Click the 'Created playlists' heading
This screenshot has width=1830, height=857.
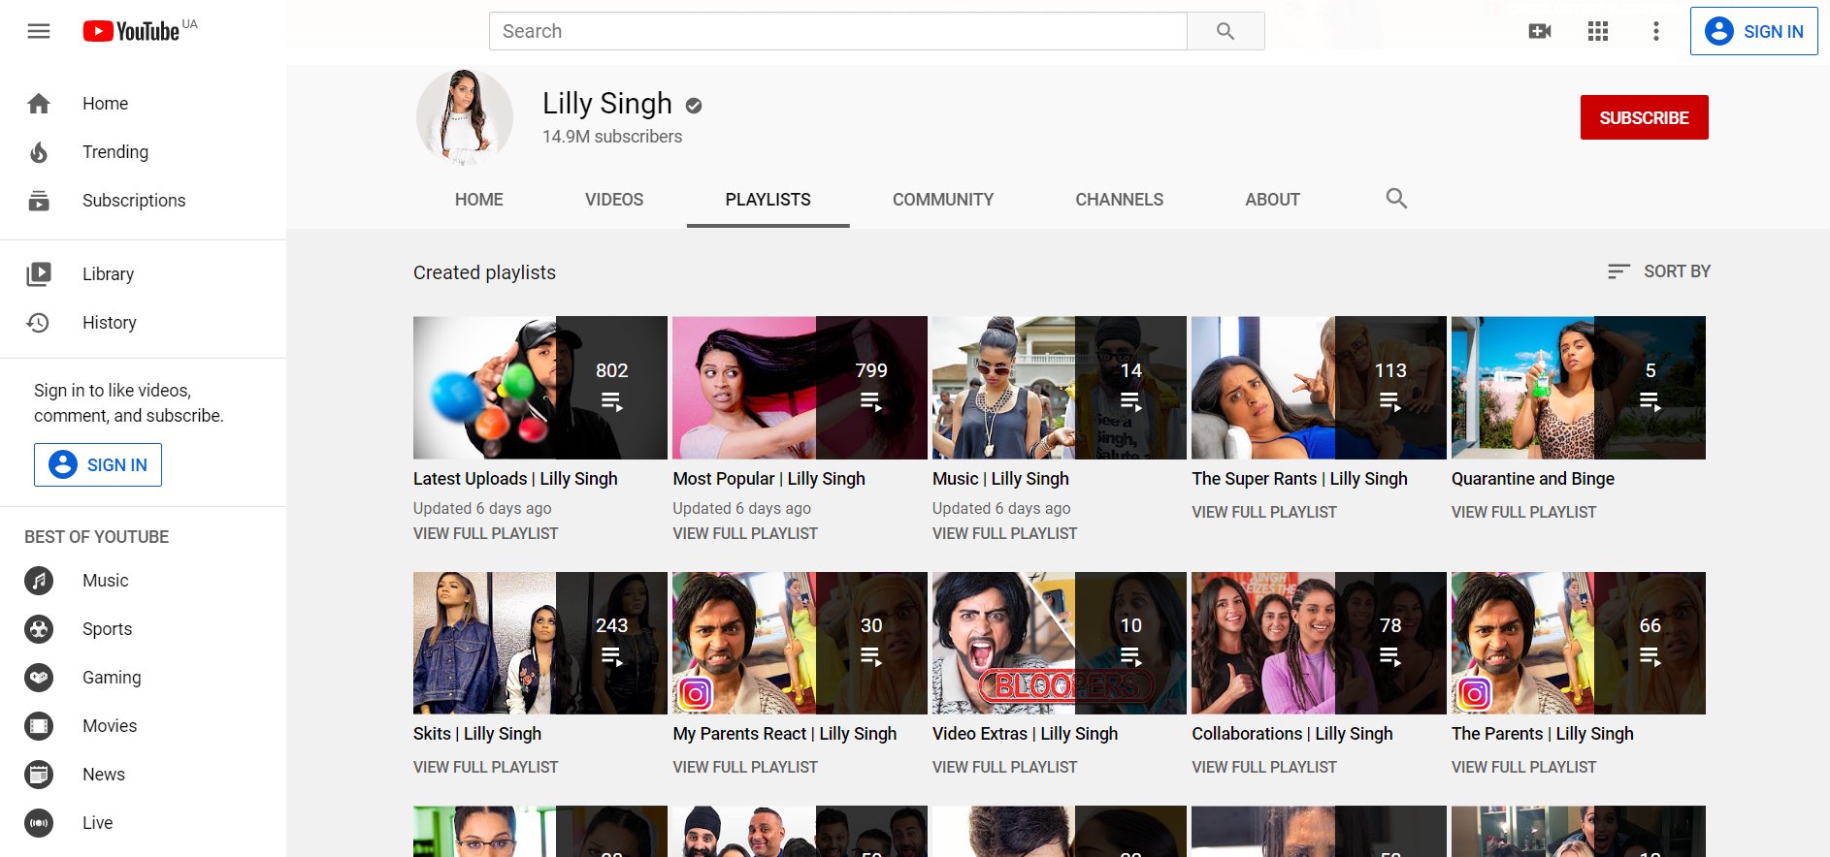click(x=484, y=272)
